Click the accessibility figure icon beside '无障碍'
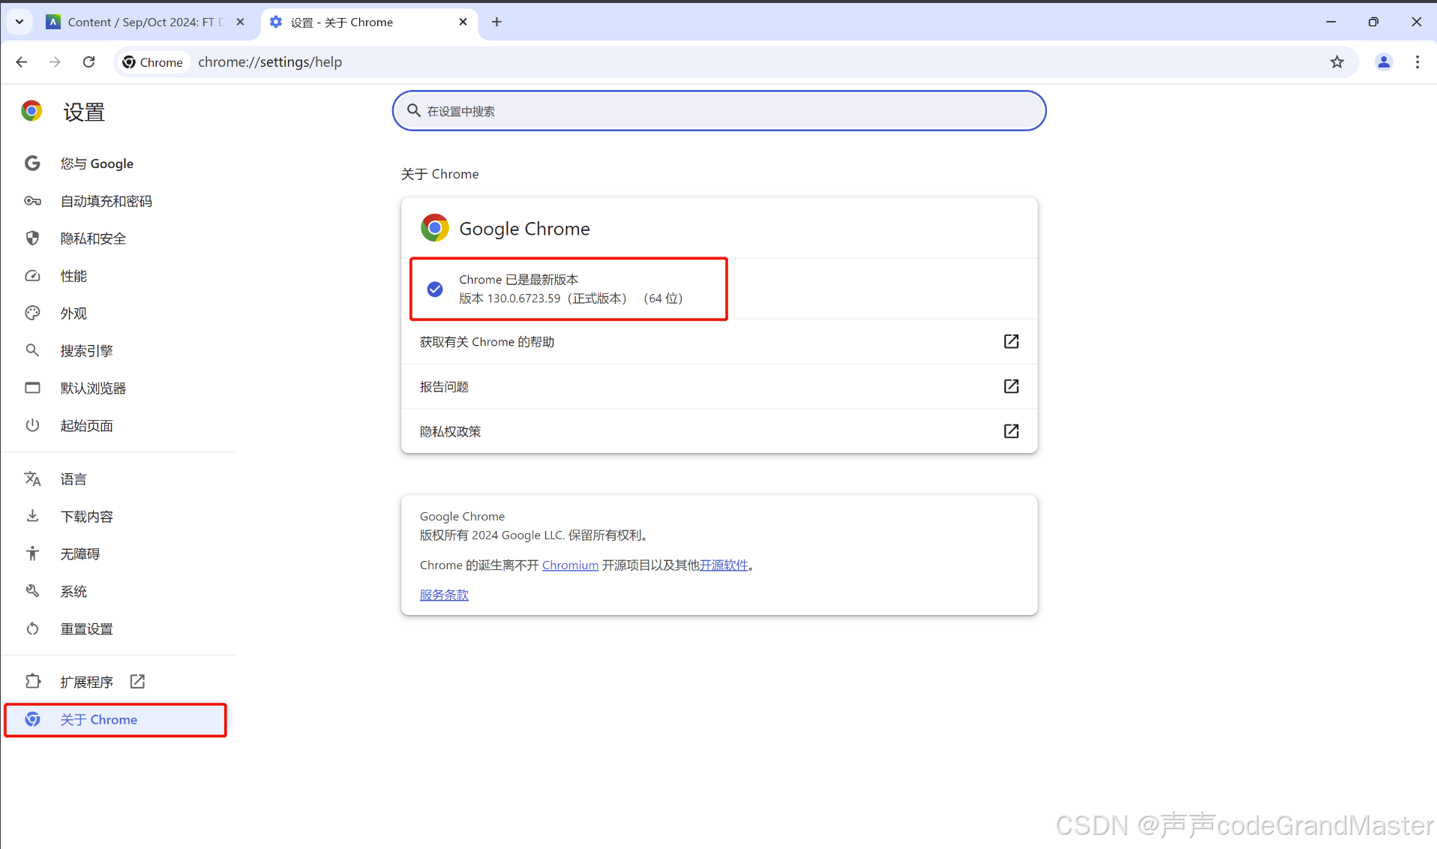The width and height of the screenshot is (1437, 849). coord(32,553)
